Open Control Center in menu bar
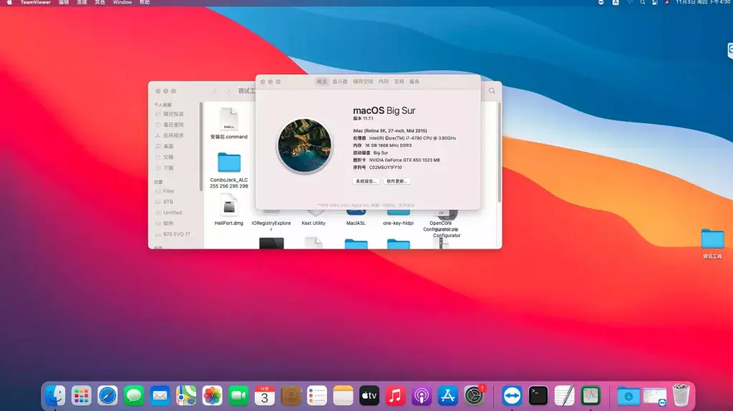The image size is (733, 411). coord(654,2)
